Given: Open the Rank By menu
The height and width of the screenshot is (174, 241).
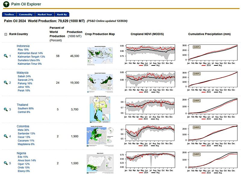Looking at the screenshot, I should pos(62,14).
